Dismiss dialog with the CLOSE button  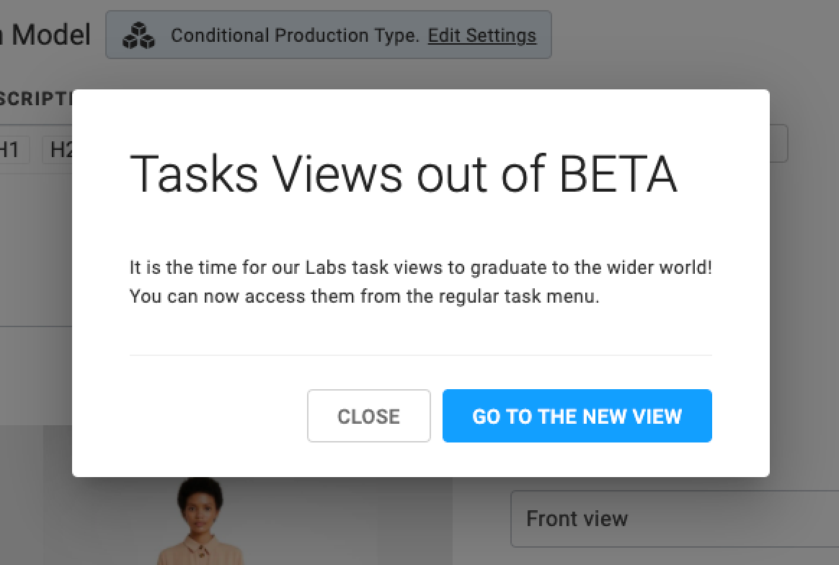[x=368, y=416]
